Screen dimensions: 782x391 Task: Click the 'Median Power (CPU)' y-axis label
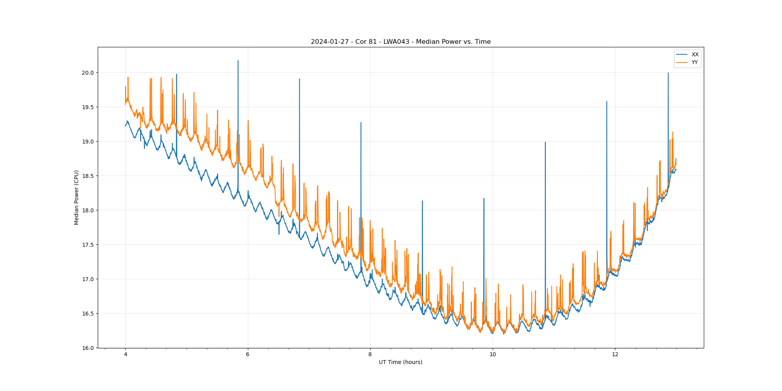(x=77, y=197)
